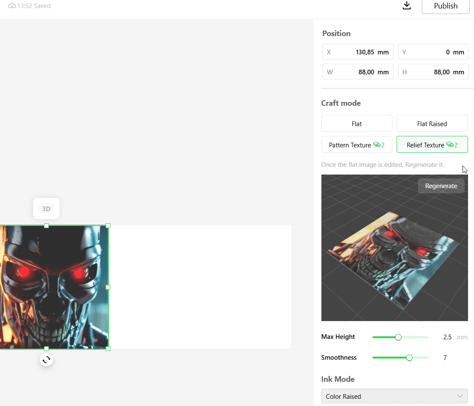The image size is (474, 406).
Task: Click the Ink Mode heading
Action: click(338, 379)
